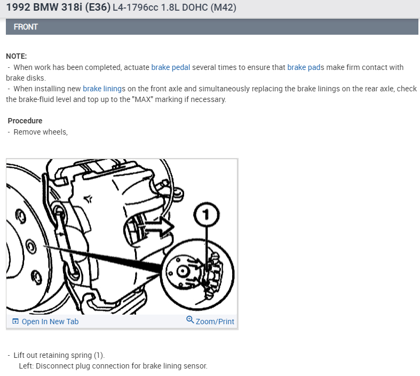Click the NOTE: heading
The image size is (420, 376).
pyautogui.click(x=17, y=56)
